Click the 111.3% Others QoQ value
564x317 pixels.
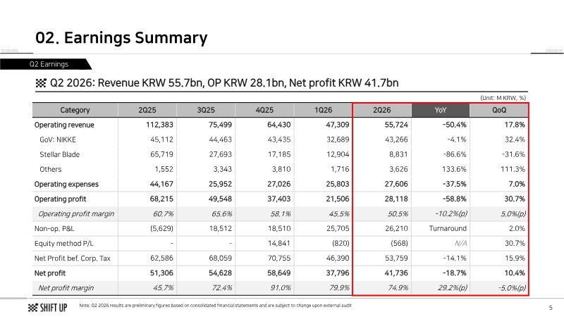point(513,169)
